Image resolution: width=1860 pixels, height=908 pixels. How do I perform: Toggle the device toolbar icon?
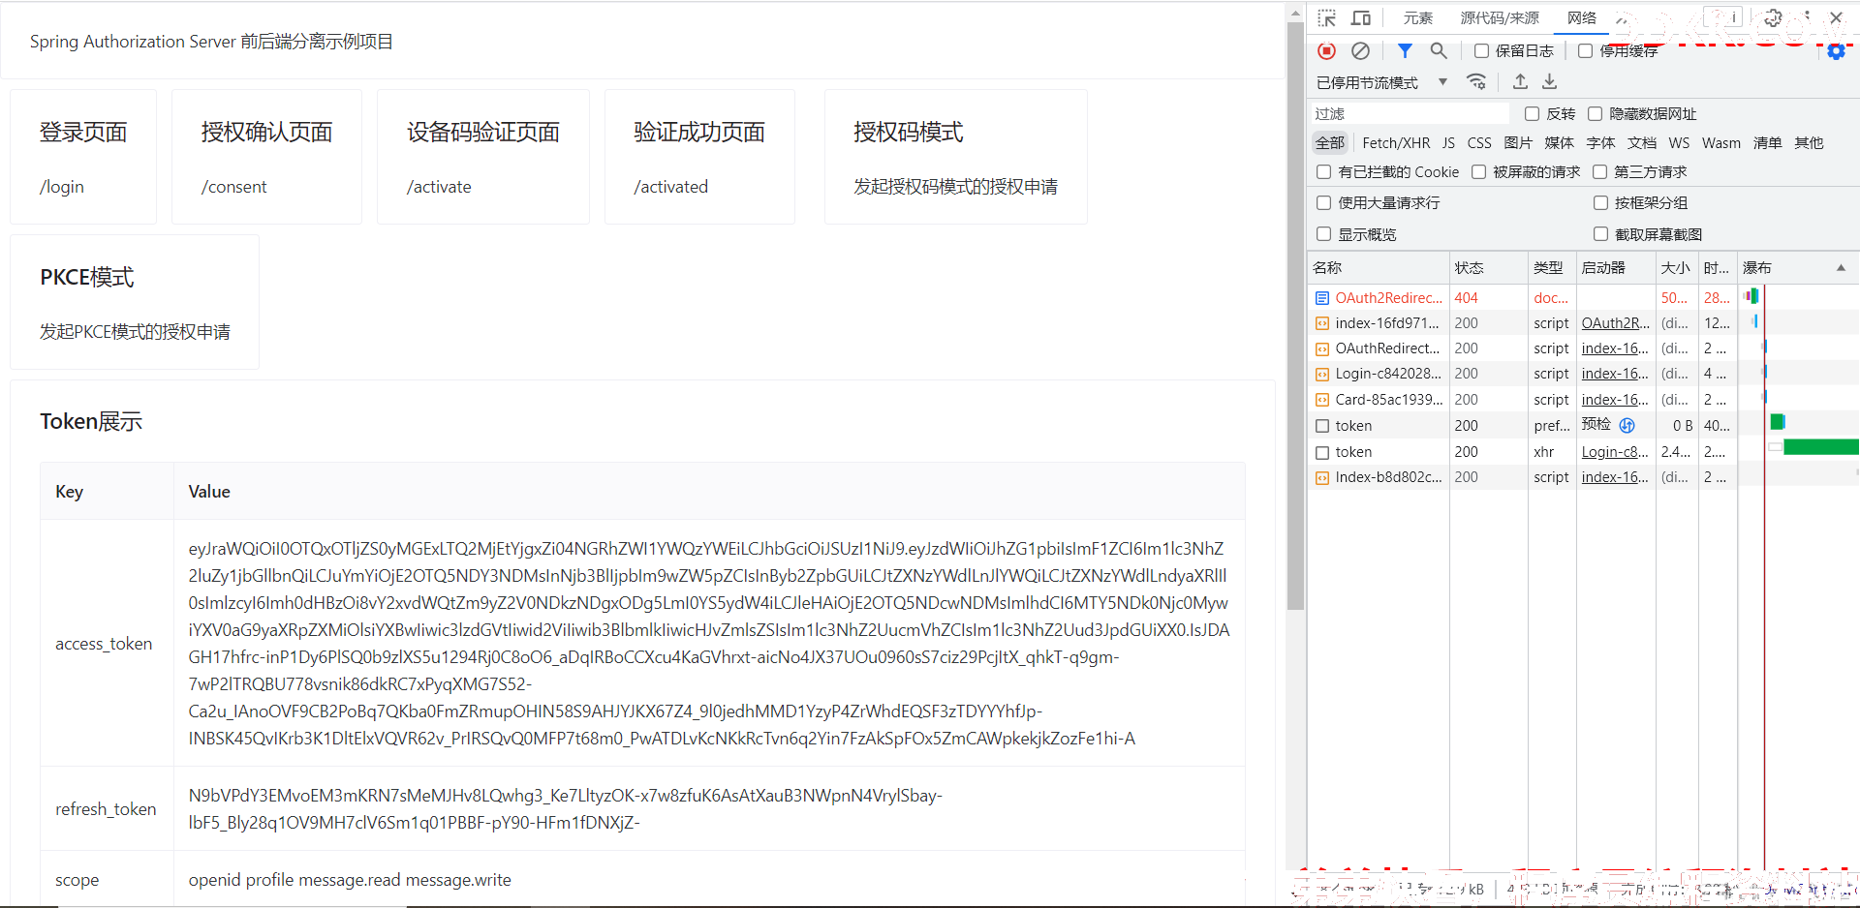[x=1361, y=18]
